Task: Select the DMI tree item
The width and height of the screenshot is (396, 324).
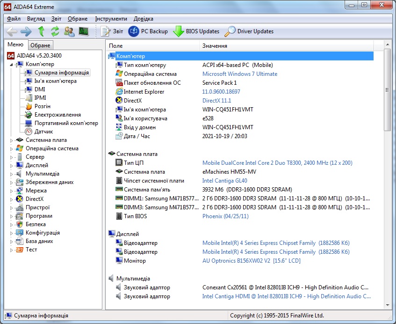Action: [40, 89]
